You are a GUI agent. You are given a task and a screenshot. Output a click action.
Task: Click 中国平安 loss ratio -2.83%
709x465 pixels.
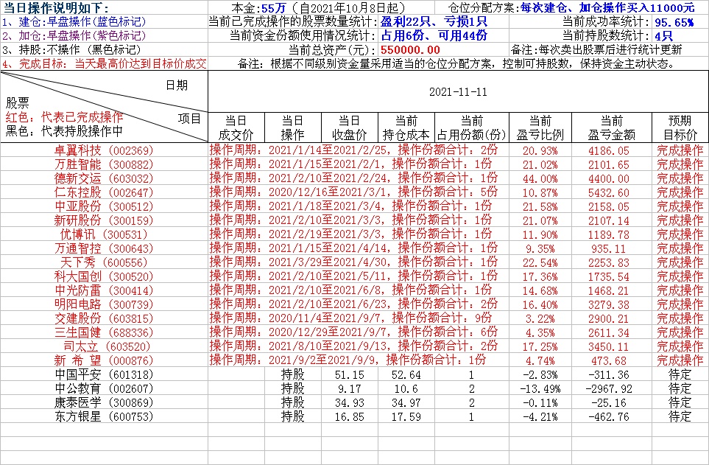pyautogui.click(x=540, y=375)
